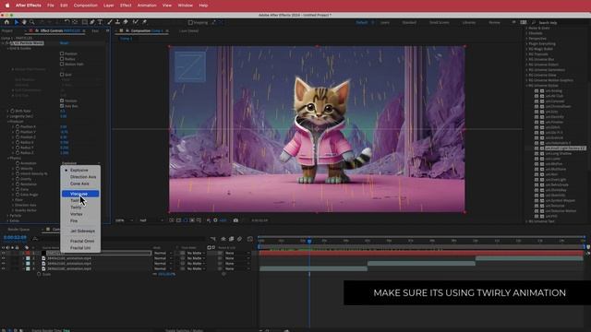Switch to the Standard workspace
591x332 pixels.
click(409, 22)
